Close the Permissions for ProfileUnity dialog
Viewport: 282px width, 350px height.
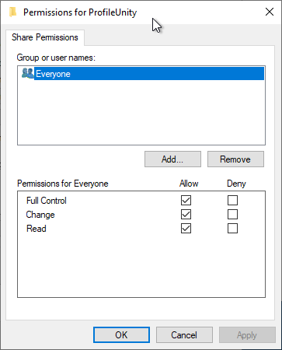[270, 12]
